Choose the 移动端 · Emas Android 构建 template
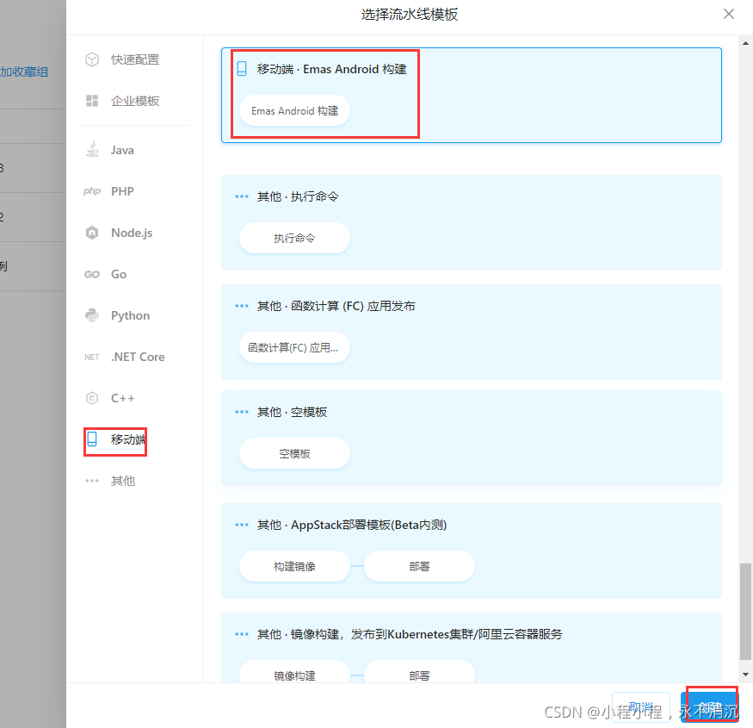This screenshot has height=728, width=753. [x=471, y=96]
